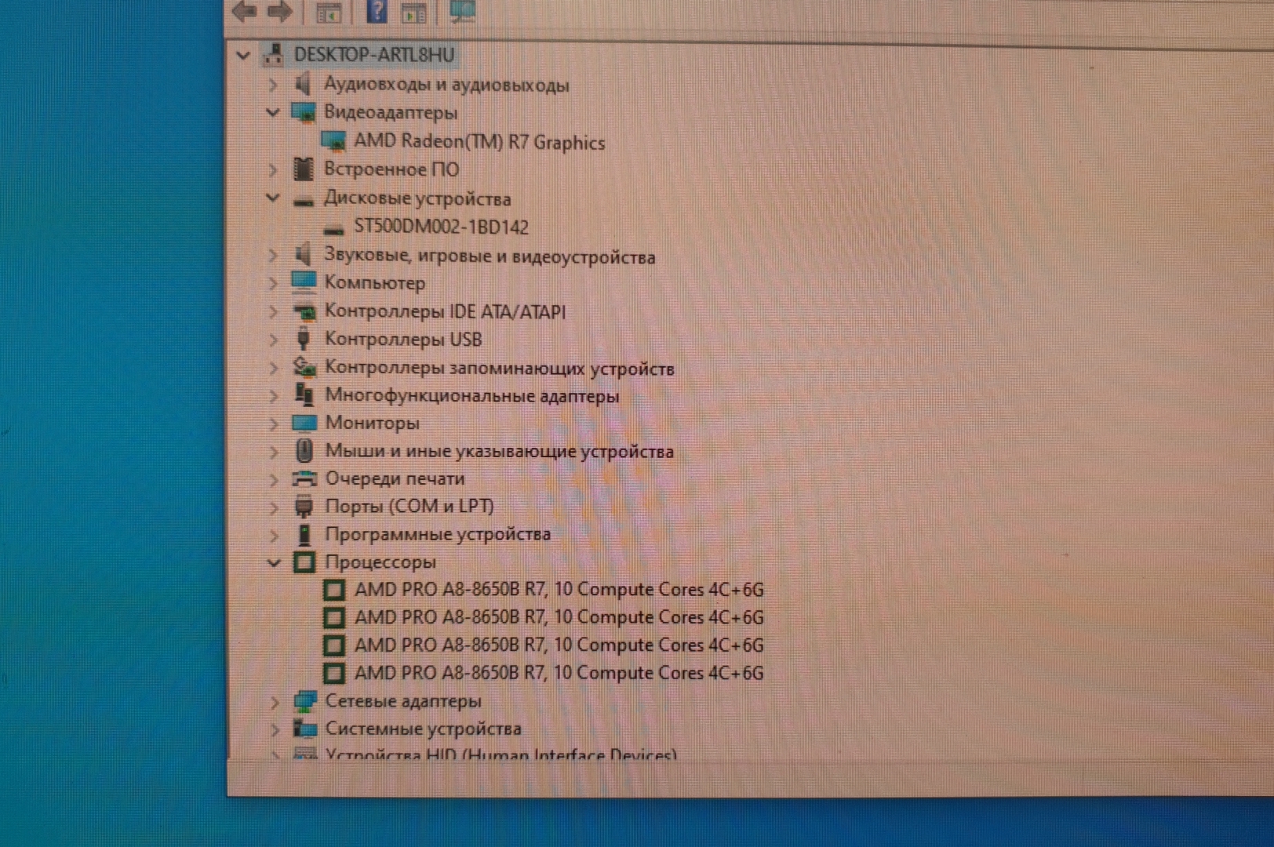Click the icon beside AMD Radeon(TM) R7 Graphics
Screen dimensions: 1274x847
pyautogui.click(x=333, y=141)
